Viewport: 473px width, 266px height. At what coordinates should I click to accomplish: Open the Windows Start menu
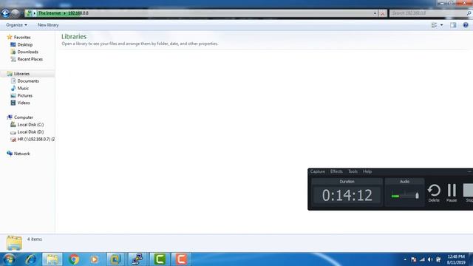click(9, 259)
